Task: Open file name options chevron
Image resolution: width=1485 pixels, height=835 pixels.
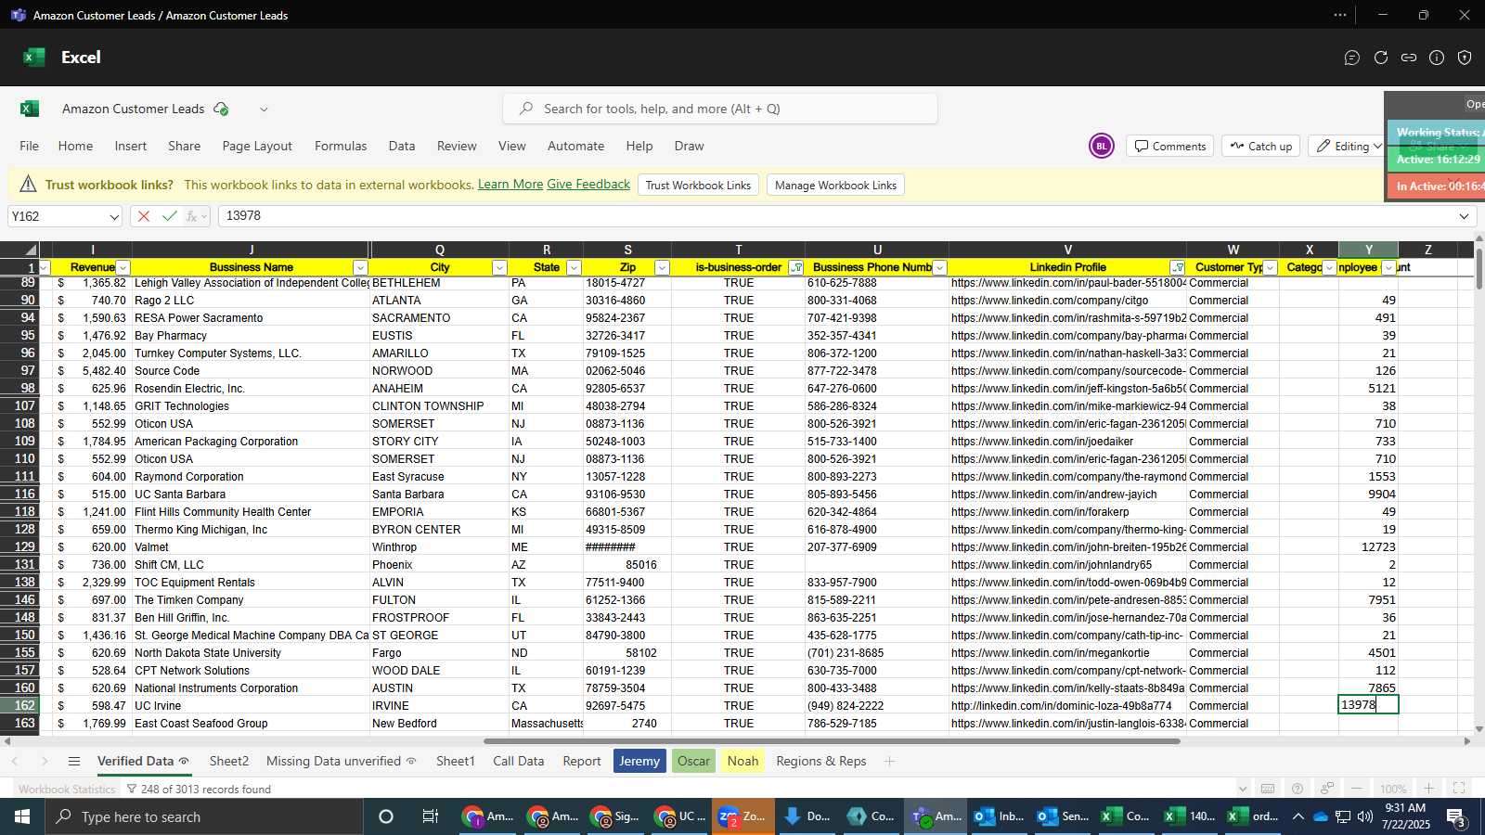Action: [264, 109]
